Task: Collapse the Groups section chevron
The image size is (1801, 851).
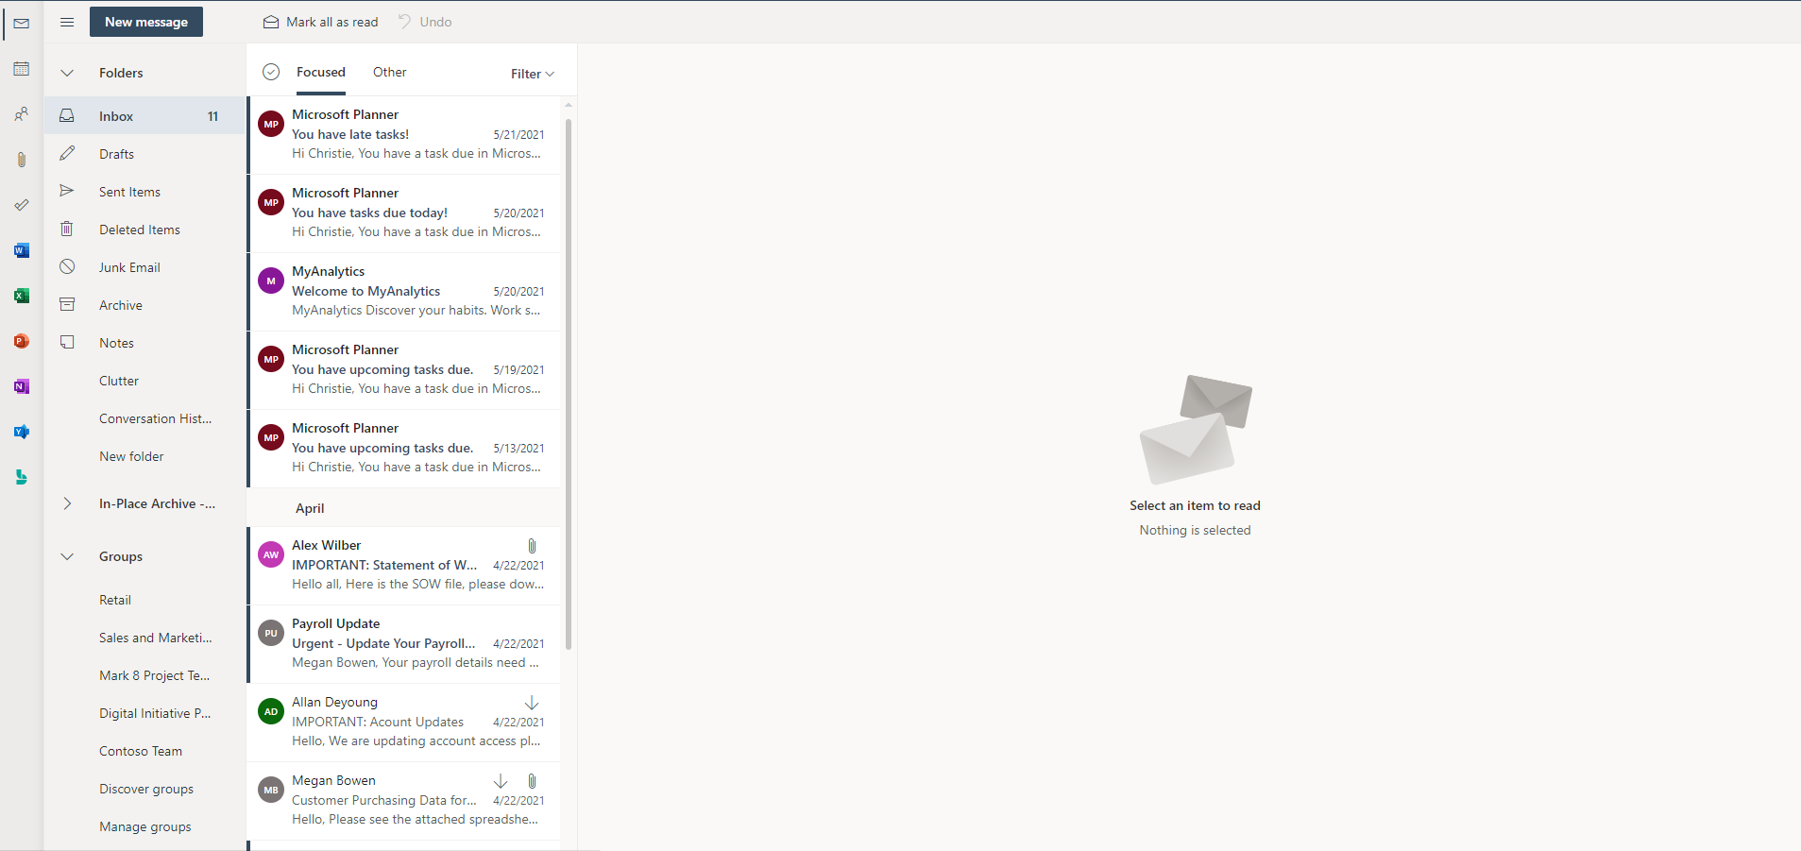Action: tap(67, 556)
